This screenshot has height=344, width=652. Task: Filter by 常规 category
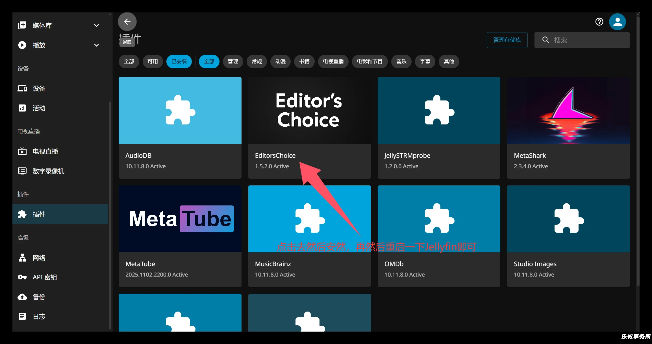click(257, 62)
